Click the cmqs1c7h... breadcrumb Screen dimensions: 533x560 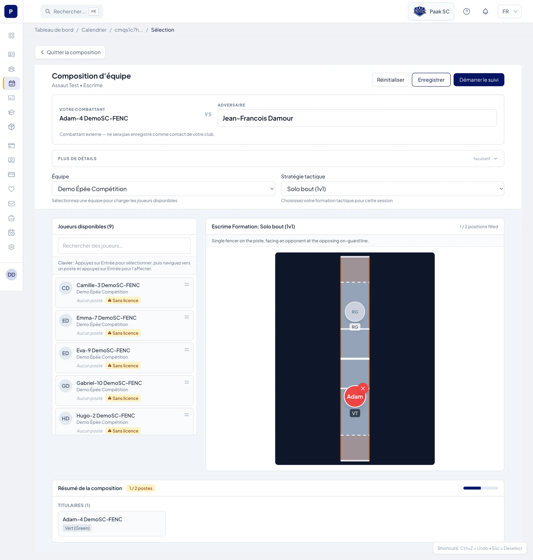click(x=129, y=30)
